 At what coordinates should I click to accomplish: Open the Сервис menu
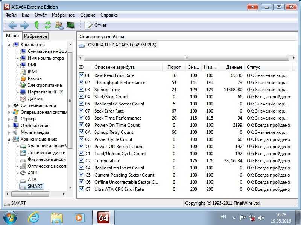88,15
